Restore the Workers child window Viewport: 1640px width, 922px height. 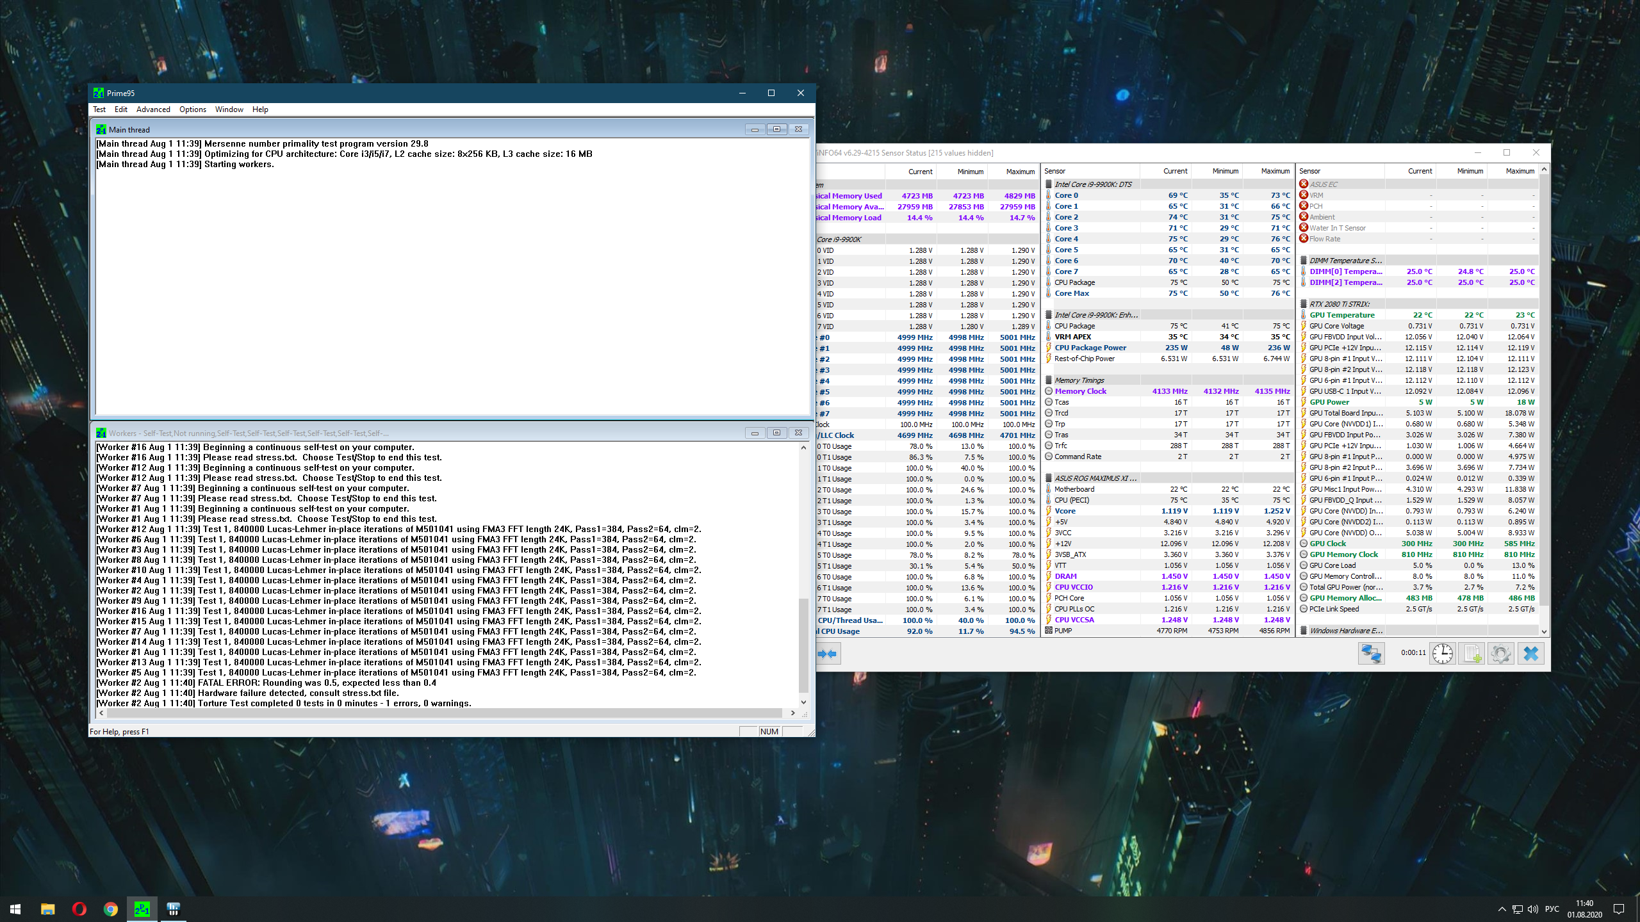[776, 433]
